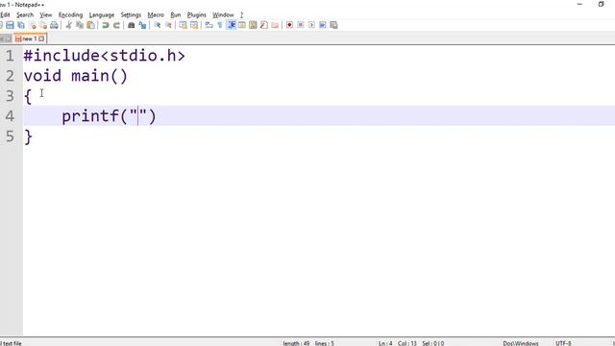Screen dimensions: 615x346
Task: Click Run macro multiple times icon
Action: tap(323, 25)
